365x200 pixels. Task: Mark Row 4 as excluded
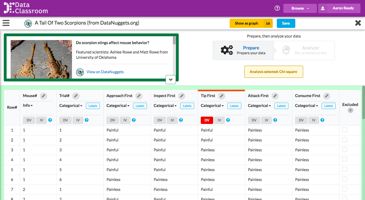[x=344, y=159]
